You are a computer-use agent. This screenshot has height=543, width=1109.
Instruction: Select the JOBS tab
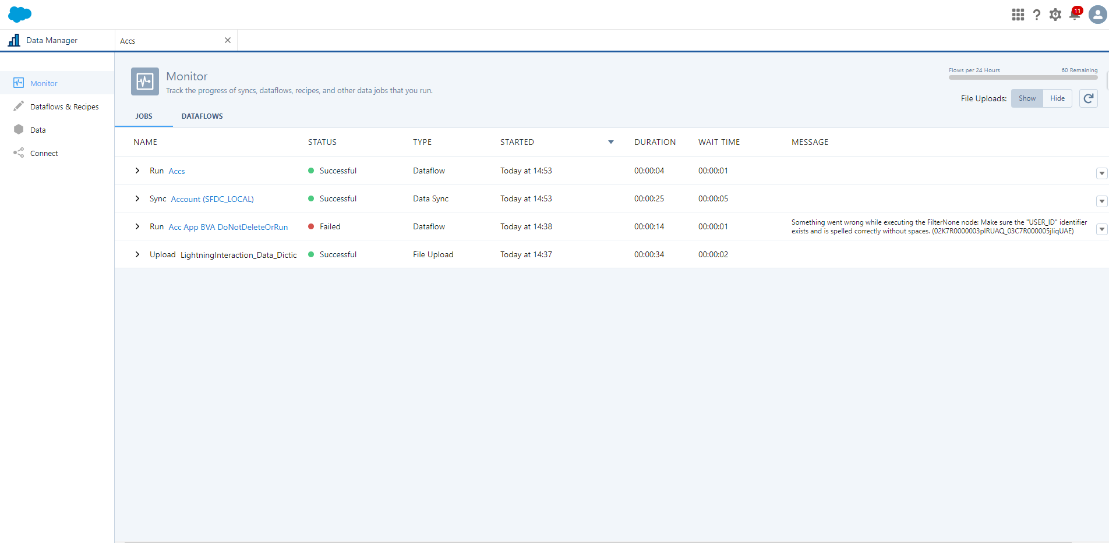[143, 116]
